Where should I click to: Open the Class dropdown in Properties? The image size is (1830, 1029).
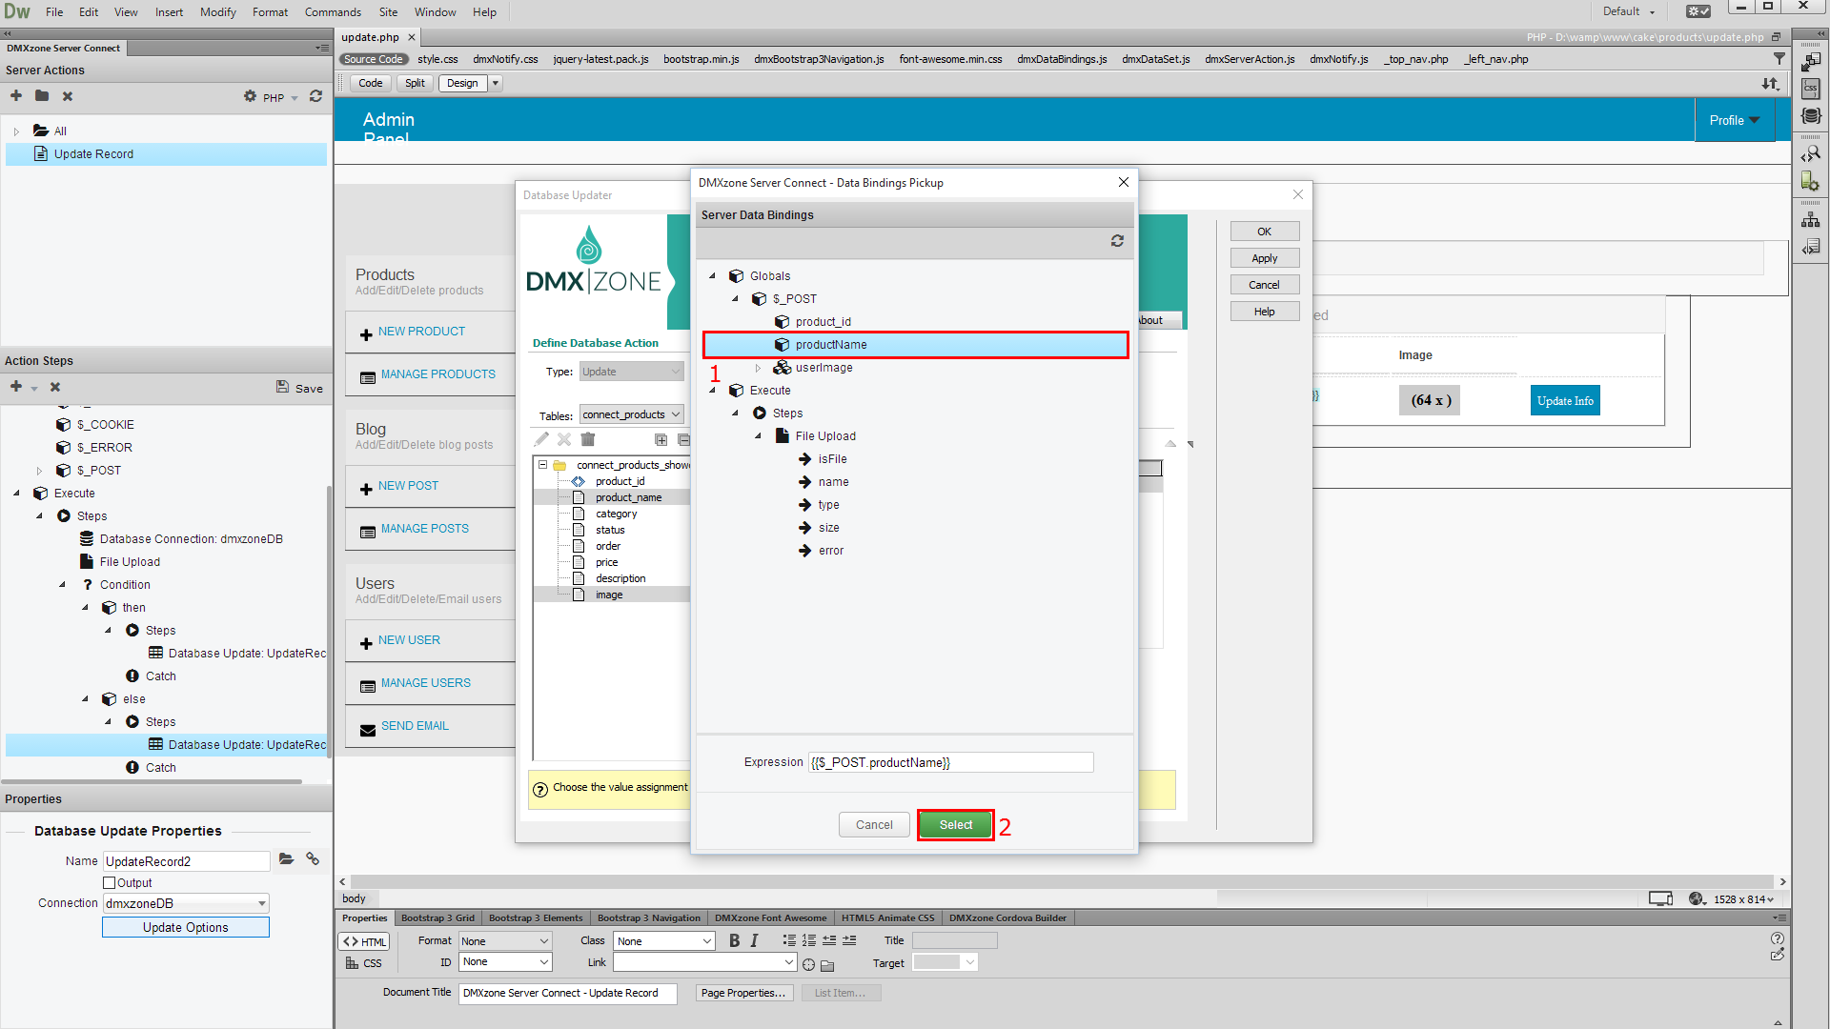(x=663, y=940)
